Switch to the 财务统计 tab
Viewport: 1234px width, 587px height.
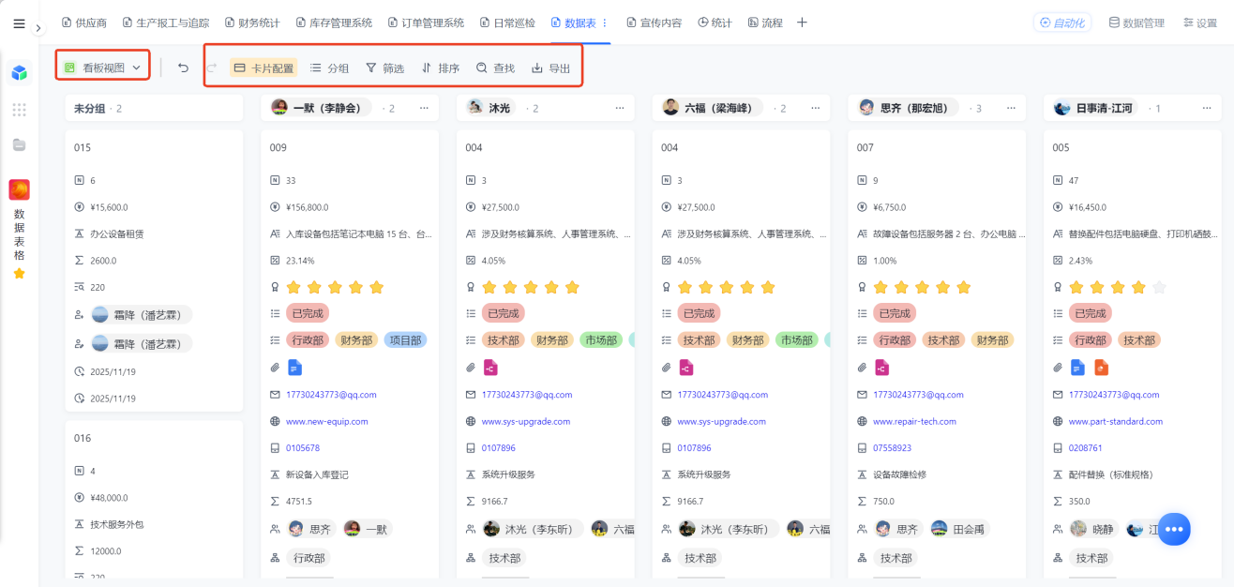pyautogui.click(x=251, y=23)
